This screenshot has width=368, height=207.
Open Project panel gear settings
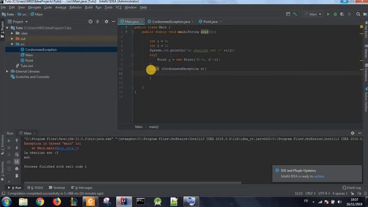coord(106,22)
